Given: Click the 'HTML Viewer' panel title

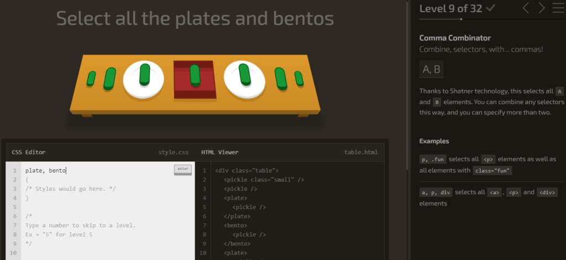Looking at the screenshot, I should 220,152.
